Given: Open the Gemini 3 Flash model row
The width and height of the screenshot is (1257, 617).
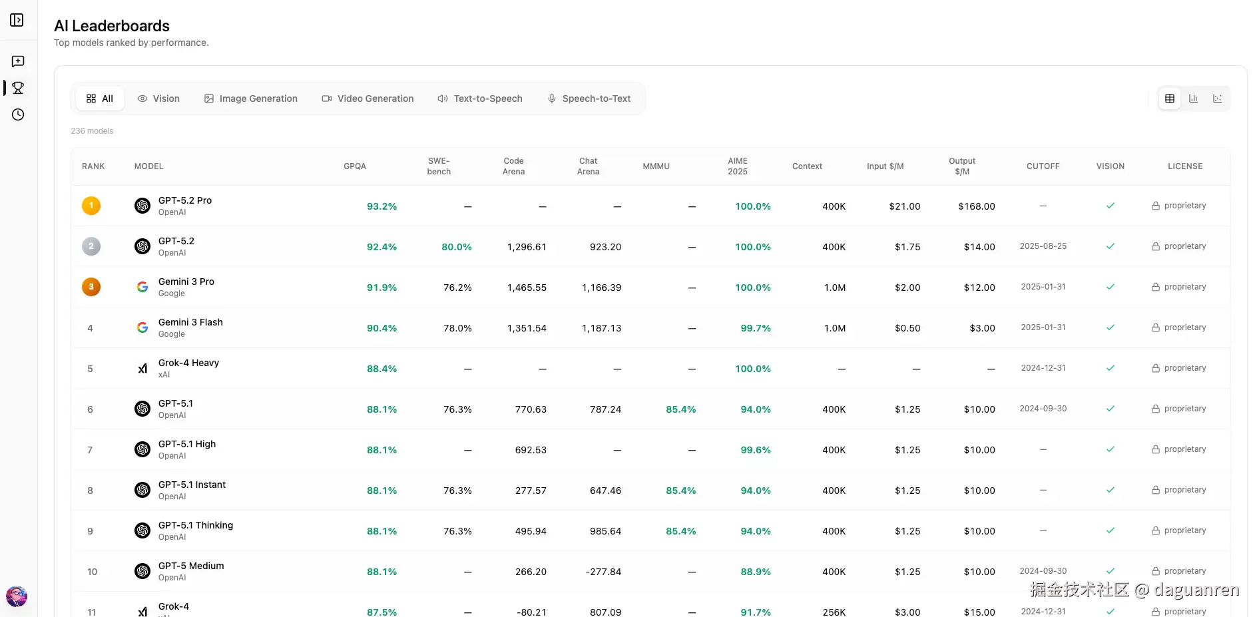Looking at the screenshot, I should click(650, 327).
